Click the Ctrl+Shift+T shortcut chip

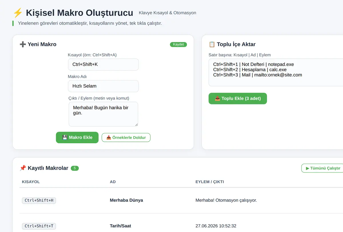[x=39, y=226]
